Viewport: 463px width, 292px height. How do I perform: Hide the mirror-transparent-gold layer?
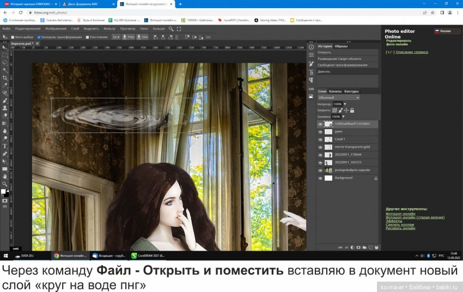click(x=320, y=147)
